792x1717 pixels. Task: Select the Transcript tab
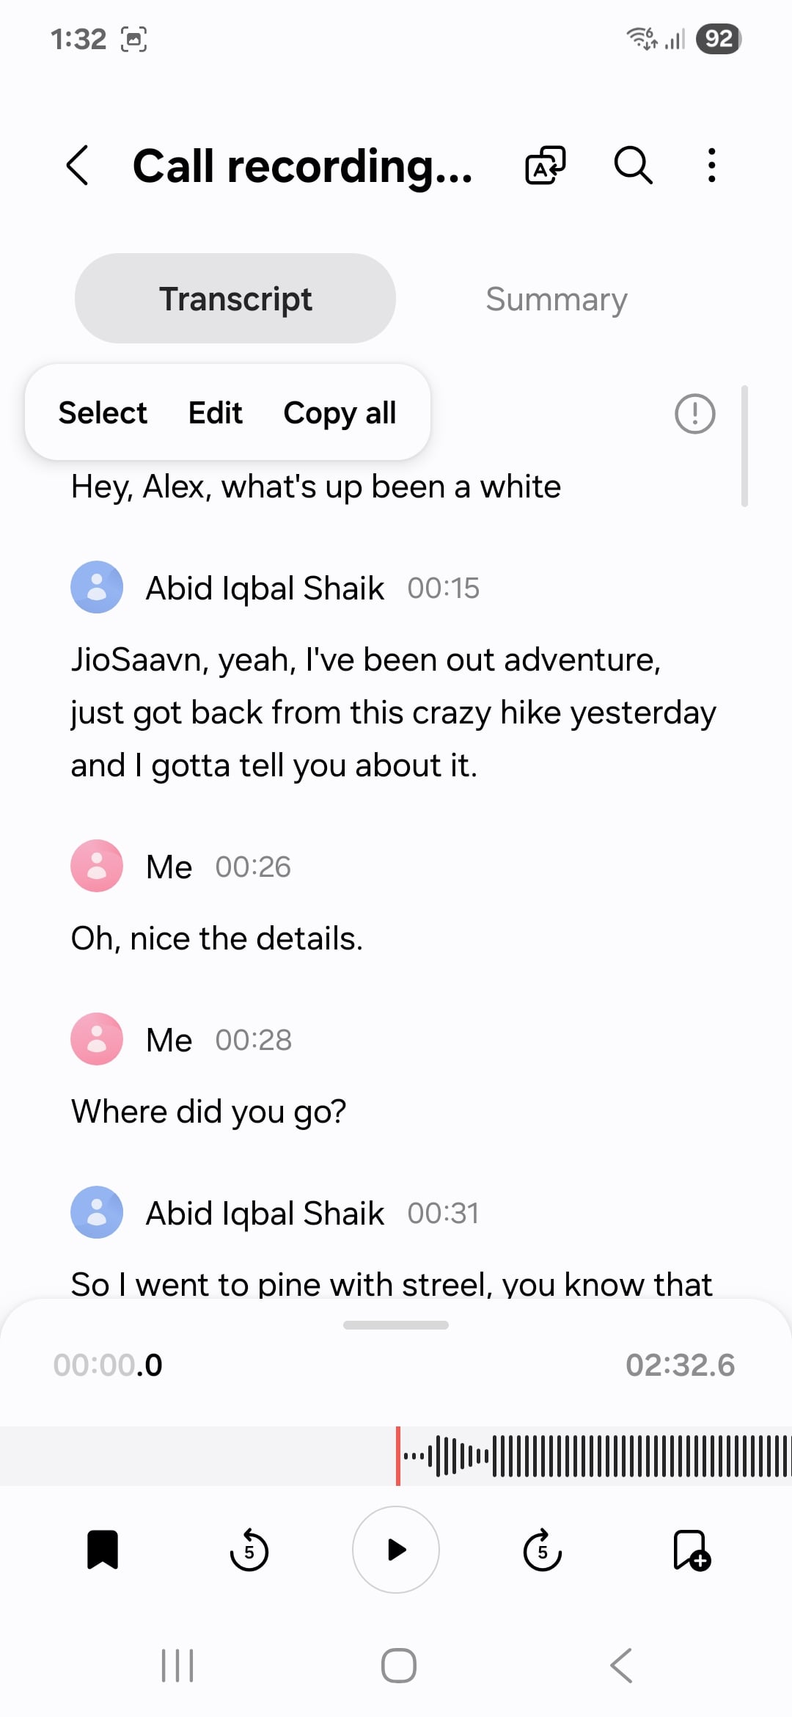pyautogui.click(x=235, y=299)
